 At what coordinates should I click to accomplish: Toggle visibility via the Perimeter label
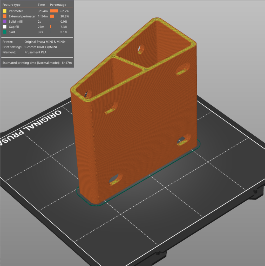16,11
